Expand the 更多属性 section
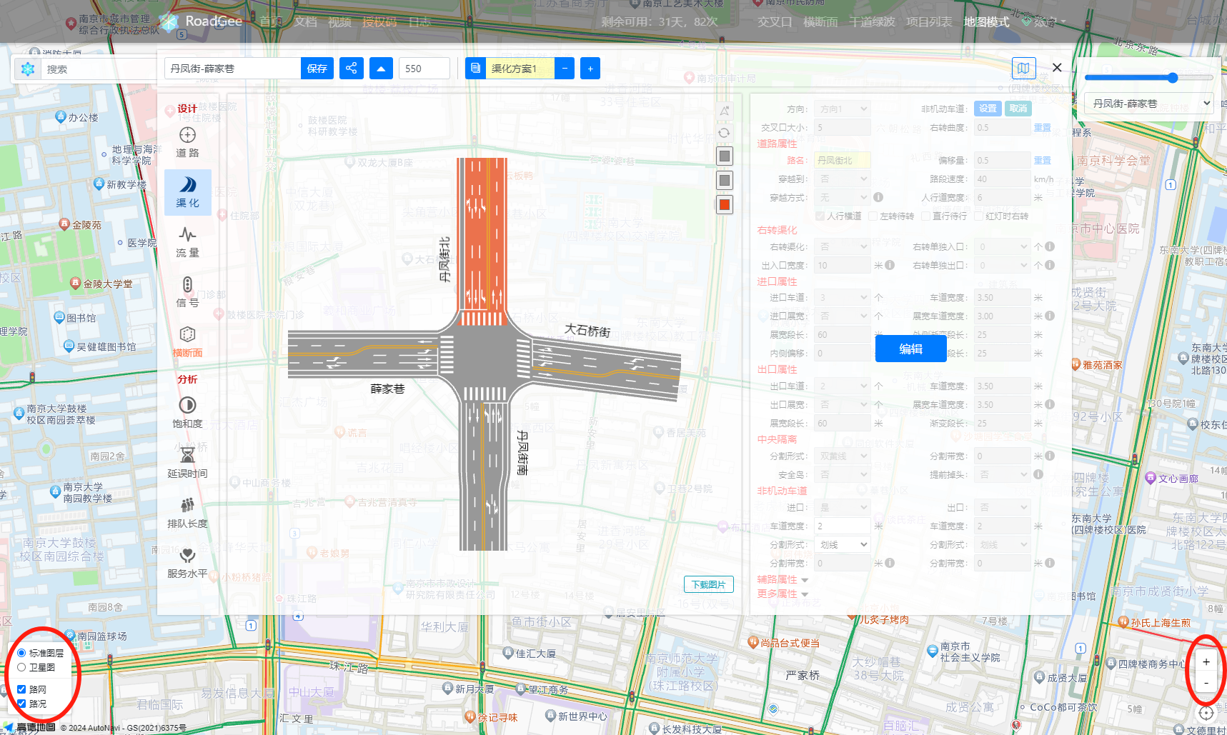 pyautogui.click(x=783, y=594)
